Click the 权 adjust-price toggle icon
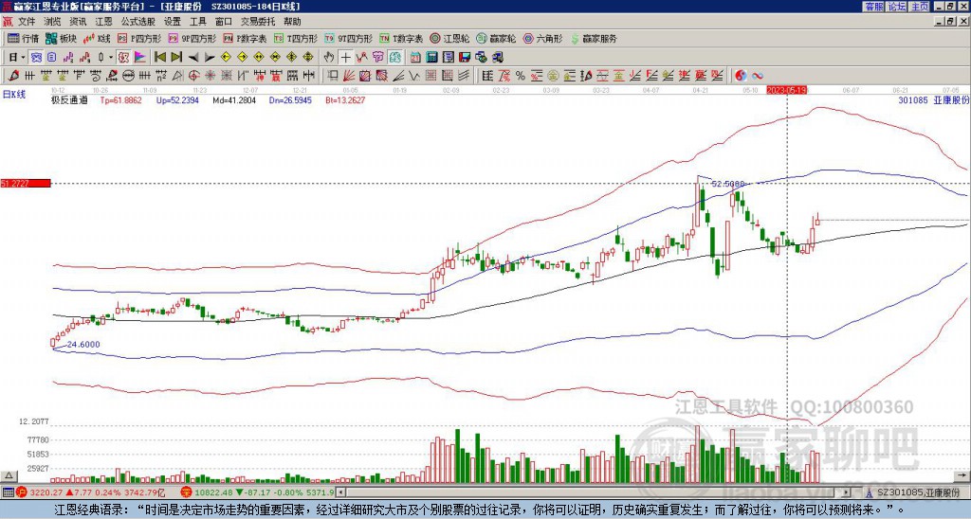This screenshot has width=971, height=519. point(123,58)
